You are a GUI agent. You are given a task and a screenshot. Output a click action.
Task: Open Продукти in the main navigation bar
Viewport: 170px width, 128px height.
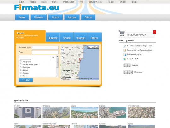pyautogui.click(x=39, y=17)
